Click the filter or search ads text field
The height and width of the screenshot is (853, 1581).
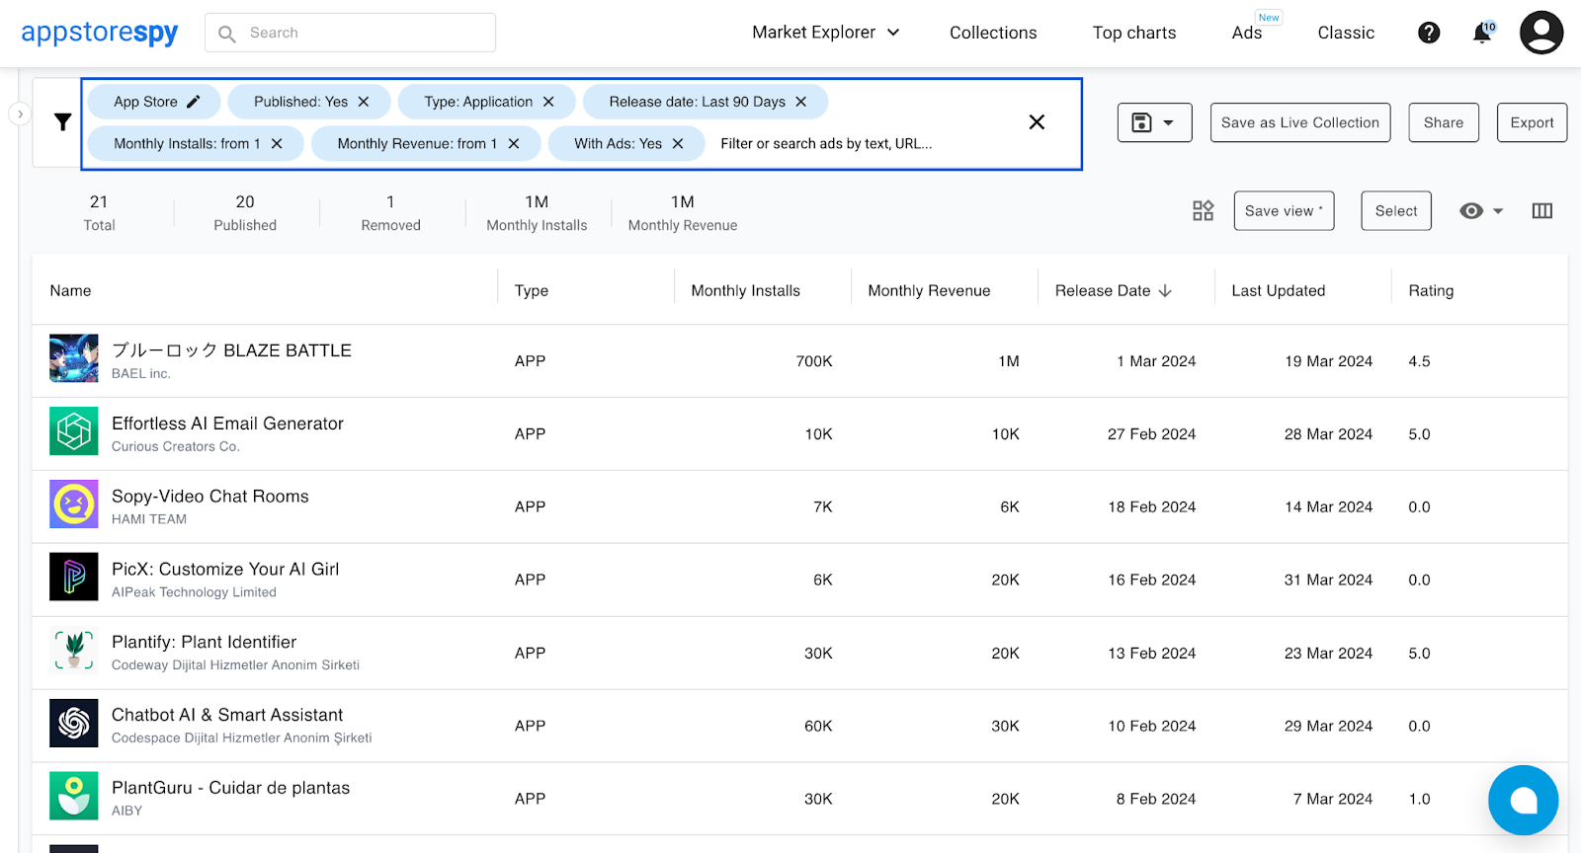tap(826, 143)
